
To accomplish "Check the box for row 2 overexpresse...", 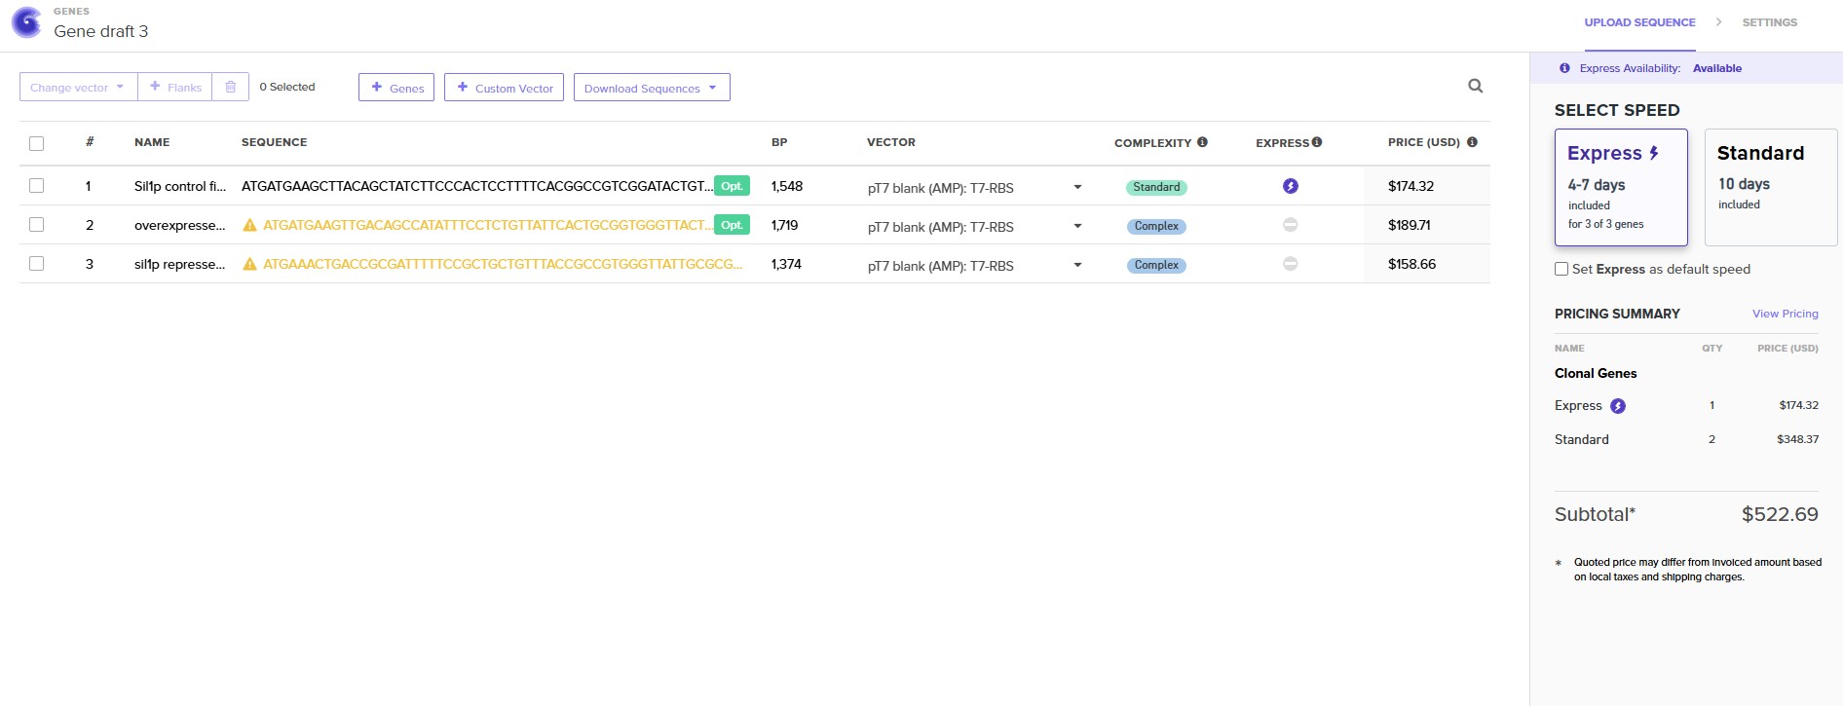I will tap(37, 224).
